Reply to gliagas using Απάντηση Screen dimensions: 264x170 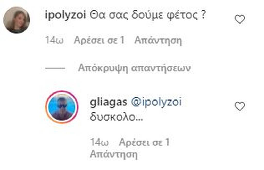pyautogui.click(x=114, y=154)
